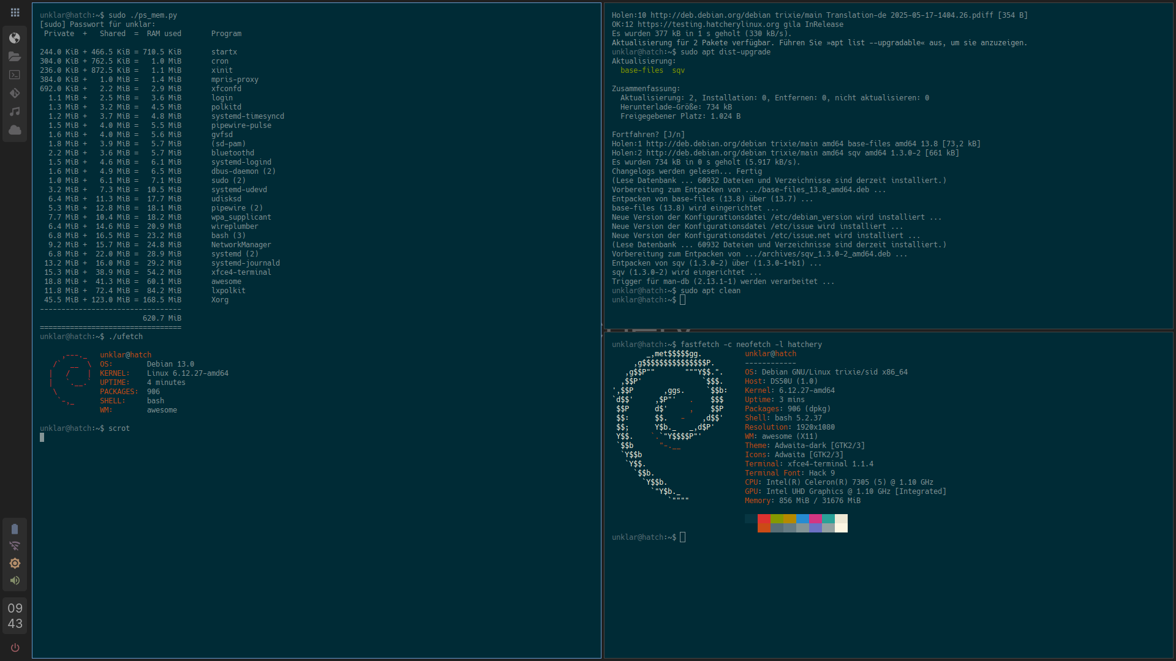This screenshot has width=1176, height=661.
Task: Click the 'startx' program row
Action: pyautogui.click(x=138, y=52)
